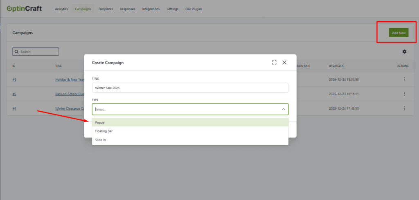Click the OptinCraft logo
The image size is (419, 200).
24,9
